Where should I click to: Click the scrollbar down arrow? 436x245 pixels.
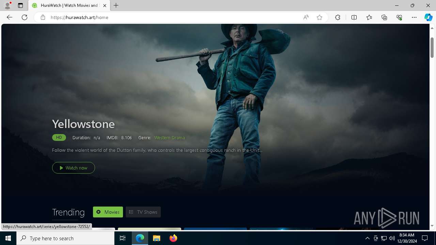432,226
